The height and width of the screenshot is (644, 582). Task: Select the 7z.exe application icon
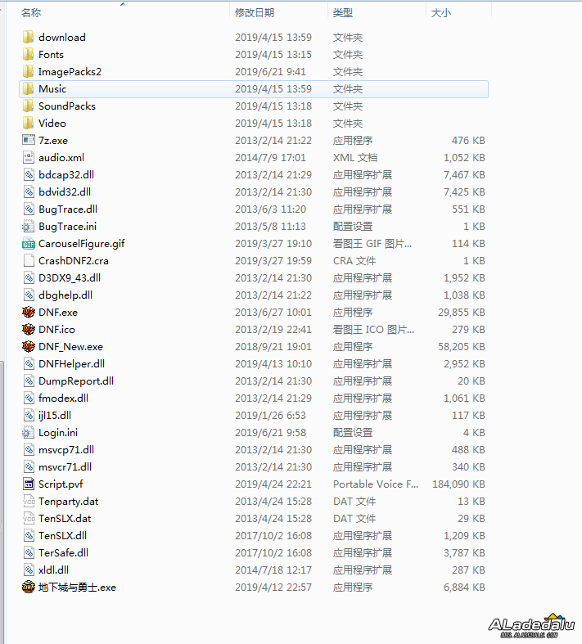29,140
